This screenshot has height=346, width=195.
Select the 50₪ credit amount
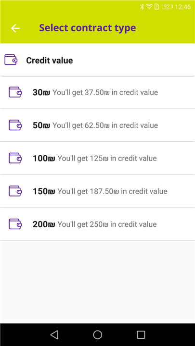[97, 125]
